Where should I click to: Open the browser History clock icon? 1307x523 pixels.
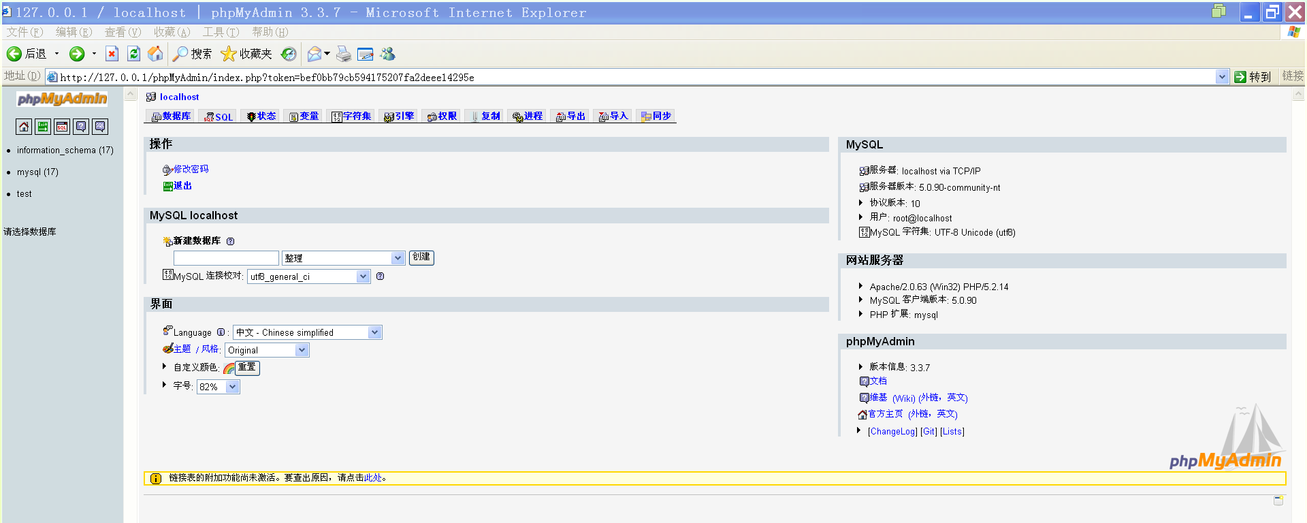(289, 54)
